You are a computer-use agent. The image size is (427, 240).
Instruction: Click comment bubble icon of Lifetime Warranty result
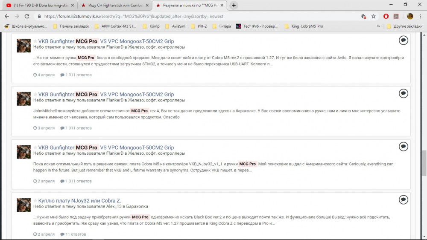[x=404, y=147]
